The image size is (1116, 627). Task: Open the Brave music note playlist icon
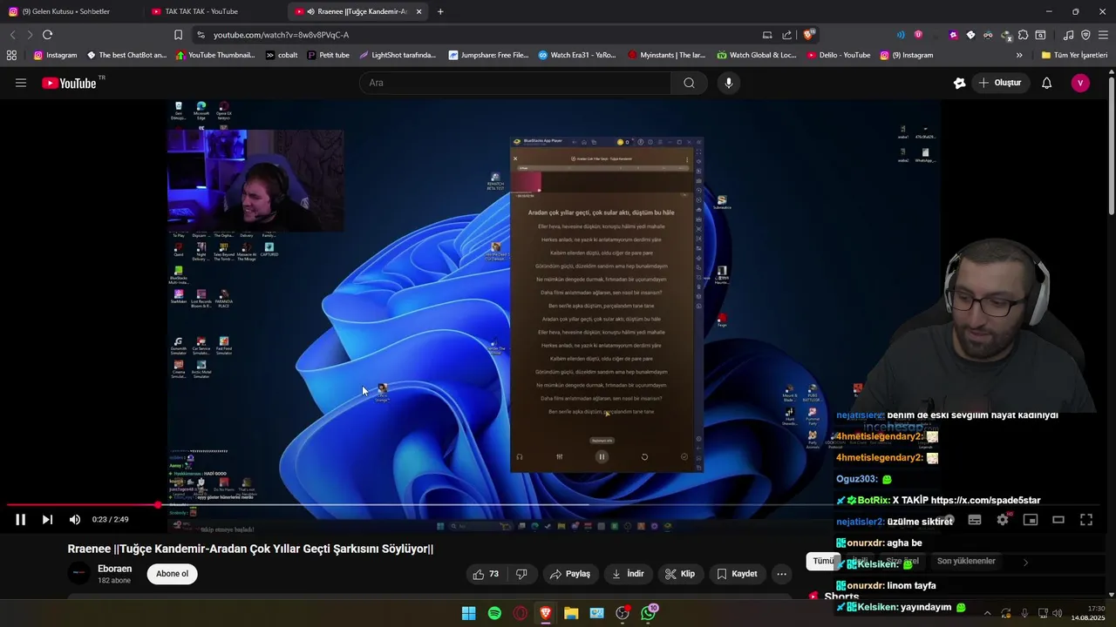pos(1068,35)
